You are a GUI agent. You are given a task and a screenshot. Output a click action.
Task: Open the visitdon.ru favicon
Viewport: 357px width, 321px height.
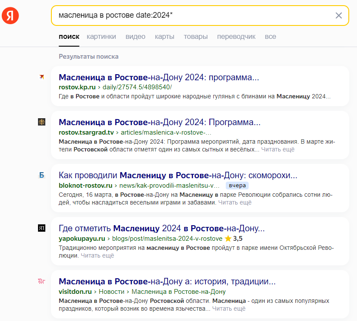pos(41,281)
